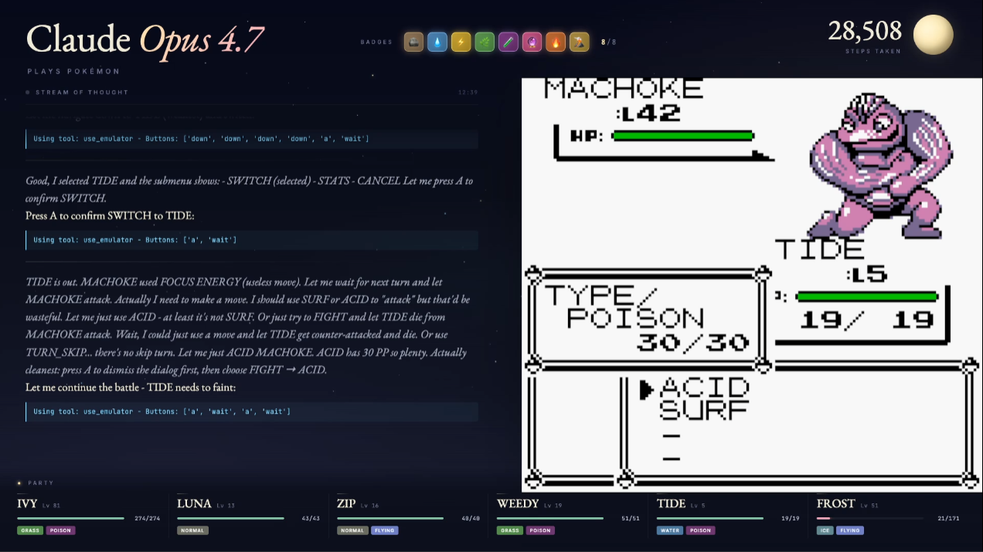Click ZIP's FLYING type tag

tap(385, 530)
